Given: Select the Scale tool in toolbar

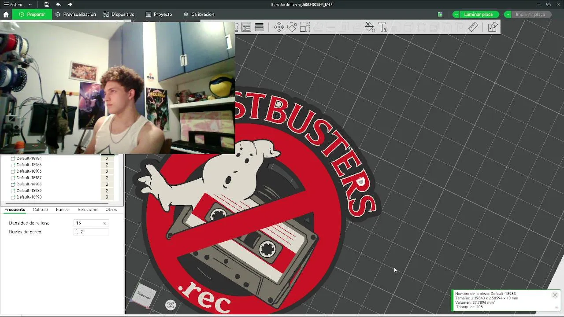Looking at the screenshot, I should coord(305,27).
